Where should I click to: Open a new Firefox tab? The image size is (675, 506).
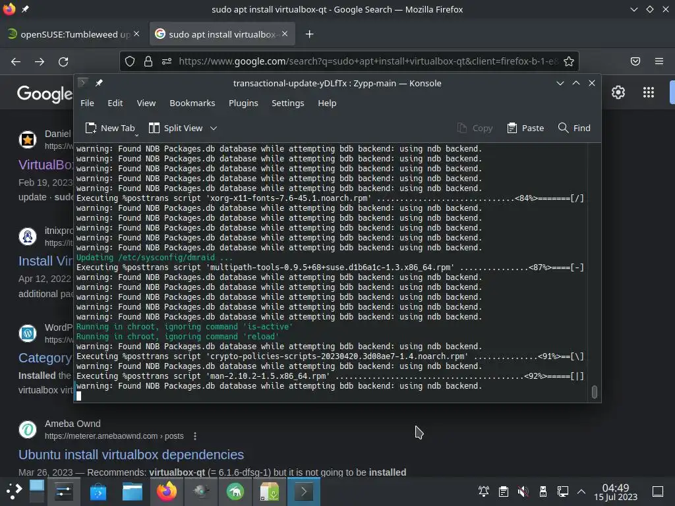pos(310,34)
